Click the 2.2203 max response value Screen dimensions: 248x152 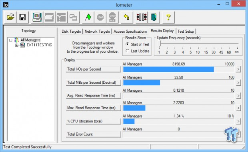click(178, 103)
